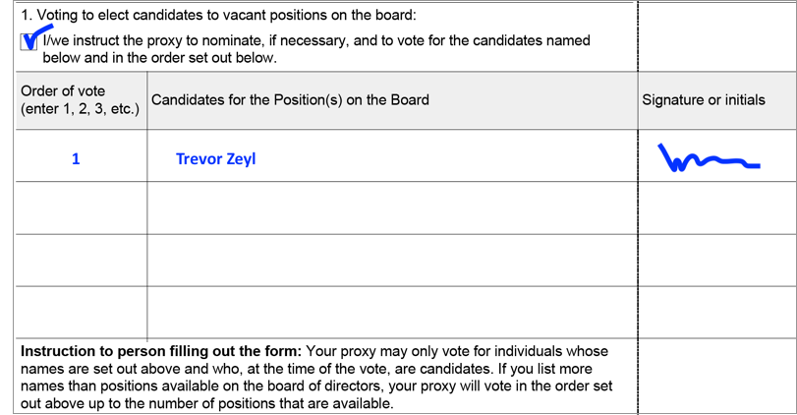Click the fourth row signature cell
Image resolution: width=797 pixels, height=415 pixels.
[x=717, y=313]
